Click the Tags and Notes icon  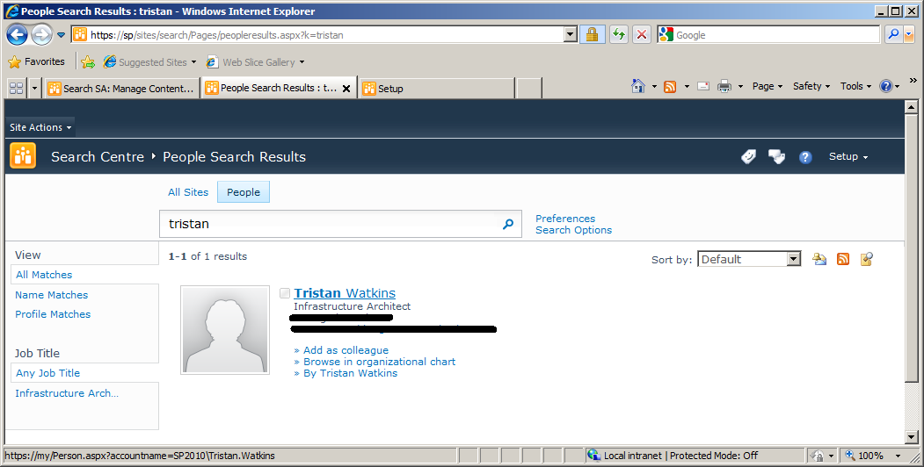pos(776,157)
